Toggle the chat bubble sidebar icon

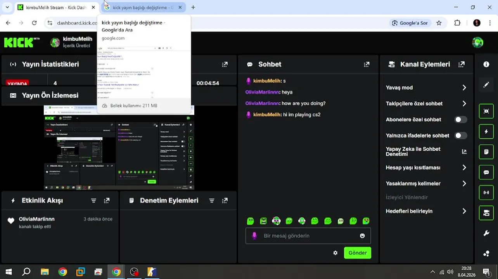(486, 172)
